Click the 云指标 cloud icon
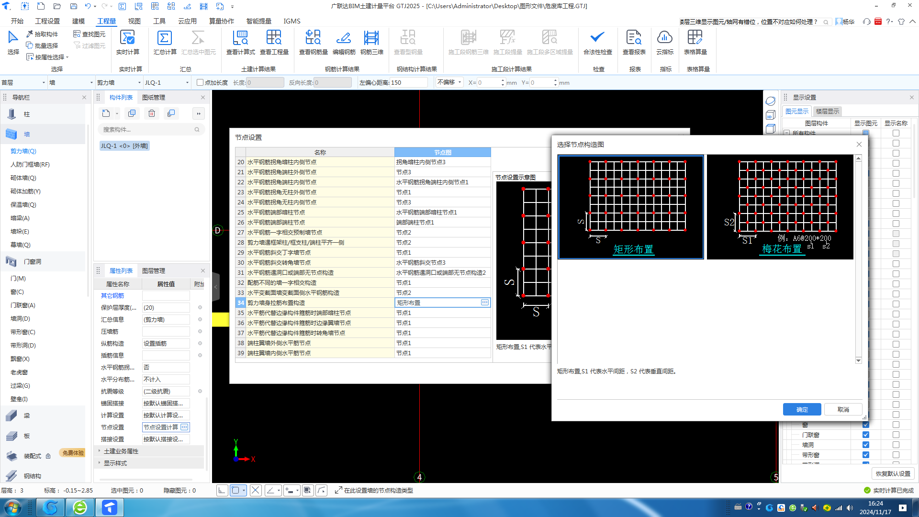This screenshot has height=517, width=919. coord(665,37)
